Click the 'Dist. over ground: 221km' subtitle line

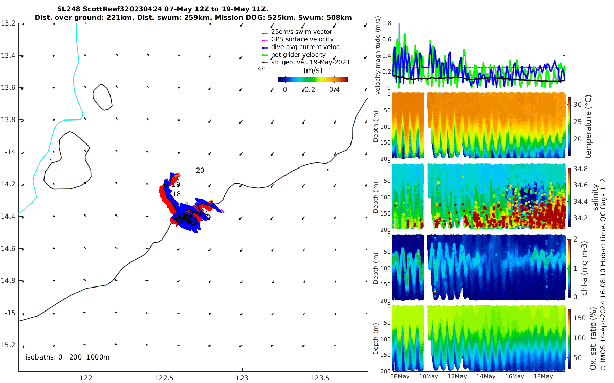(x=193, y=18)
